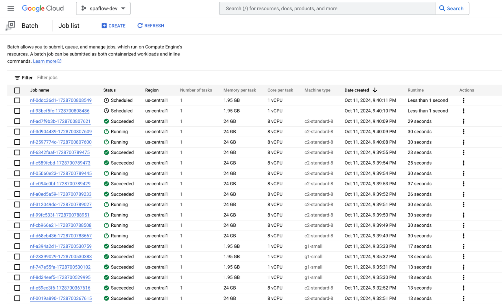Open job nf-2597774c-1728700807600 details
502x304 pixels.
pyautogui.click(x=61, y=142)
